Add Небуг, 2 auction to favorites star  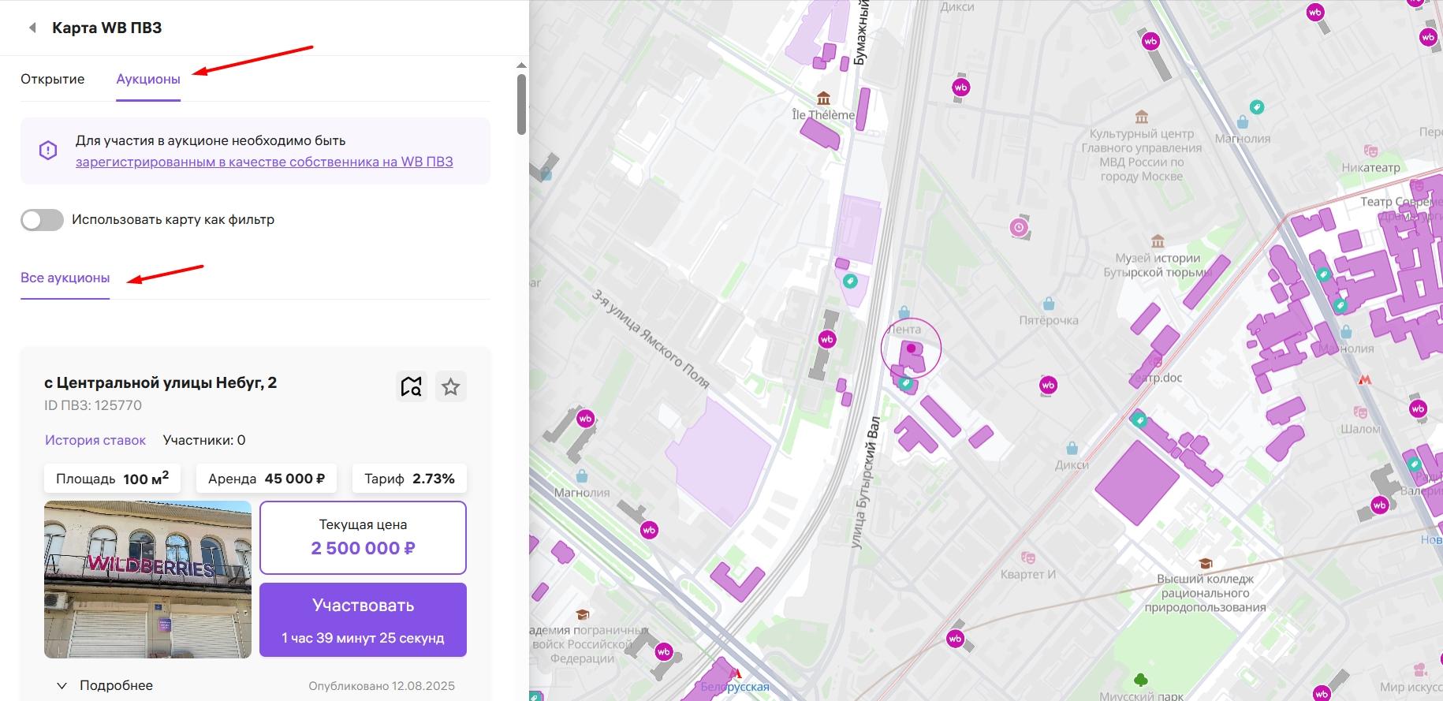451,386
